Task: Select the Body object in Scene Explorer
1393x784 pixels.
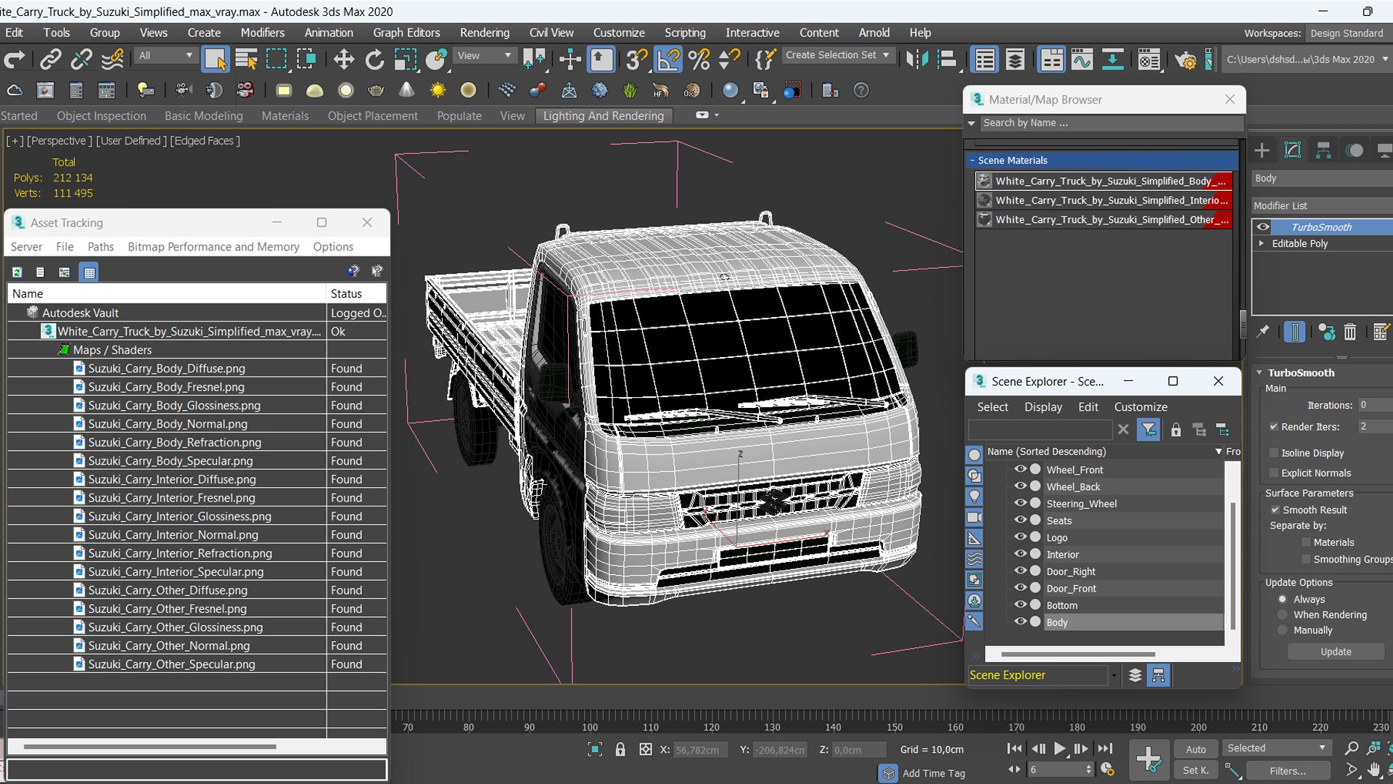Action: pos(1056,622)
